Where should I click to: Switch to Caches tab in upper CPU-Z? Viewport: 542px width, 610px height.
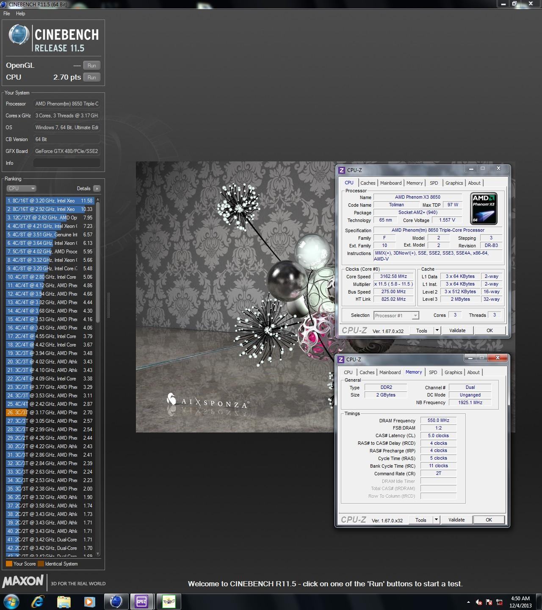[368, 183]
